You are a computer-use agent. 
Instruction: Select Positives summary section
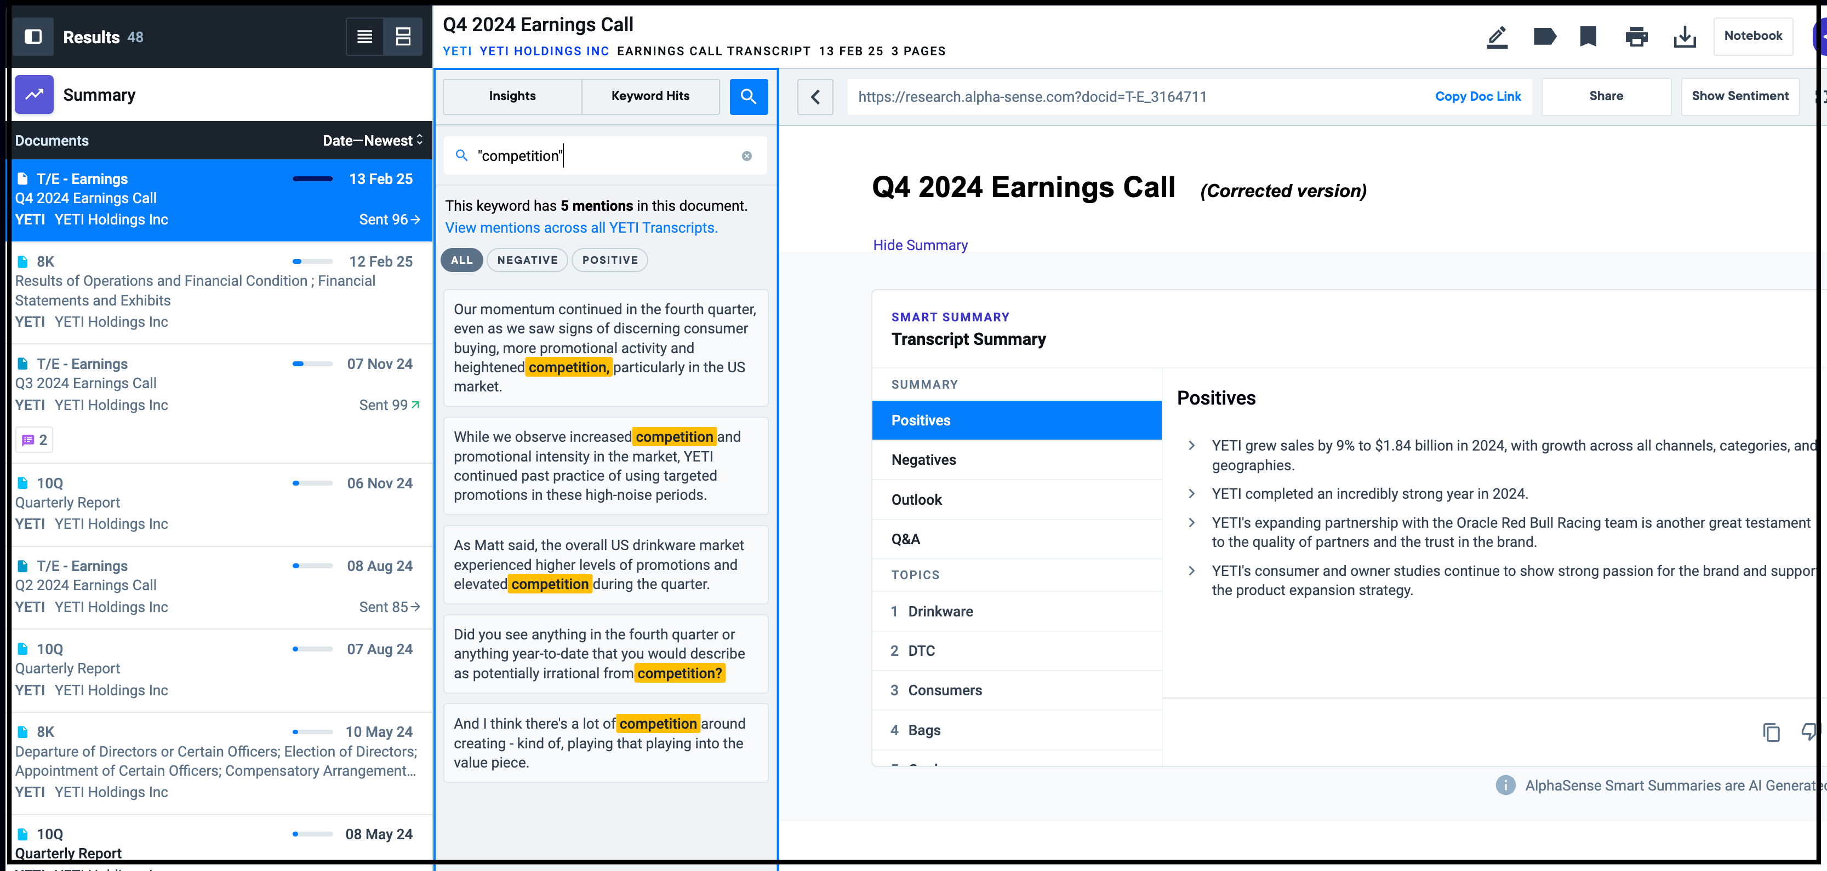point(1017,420)
